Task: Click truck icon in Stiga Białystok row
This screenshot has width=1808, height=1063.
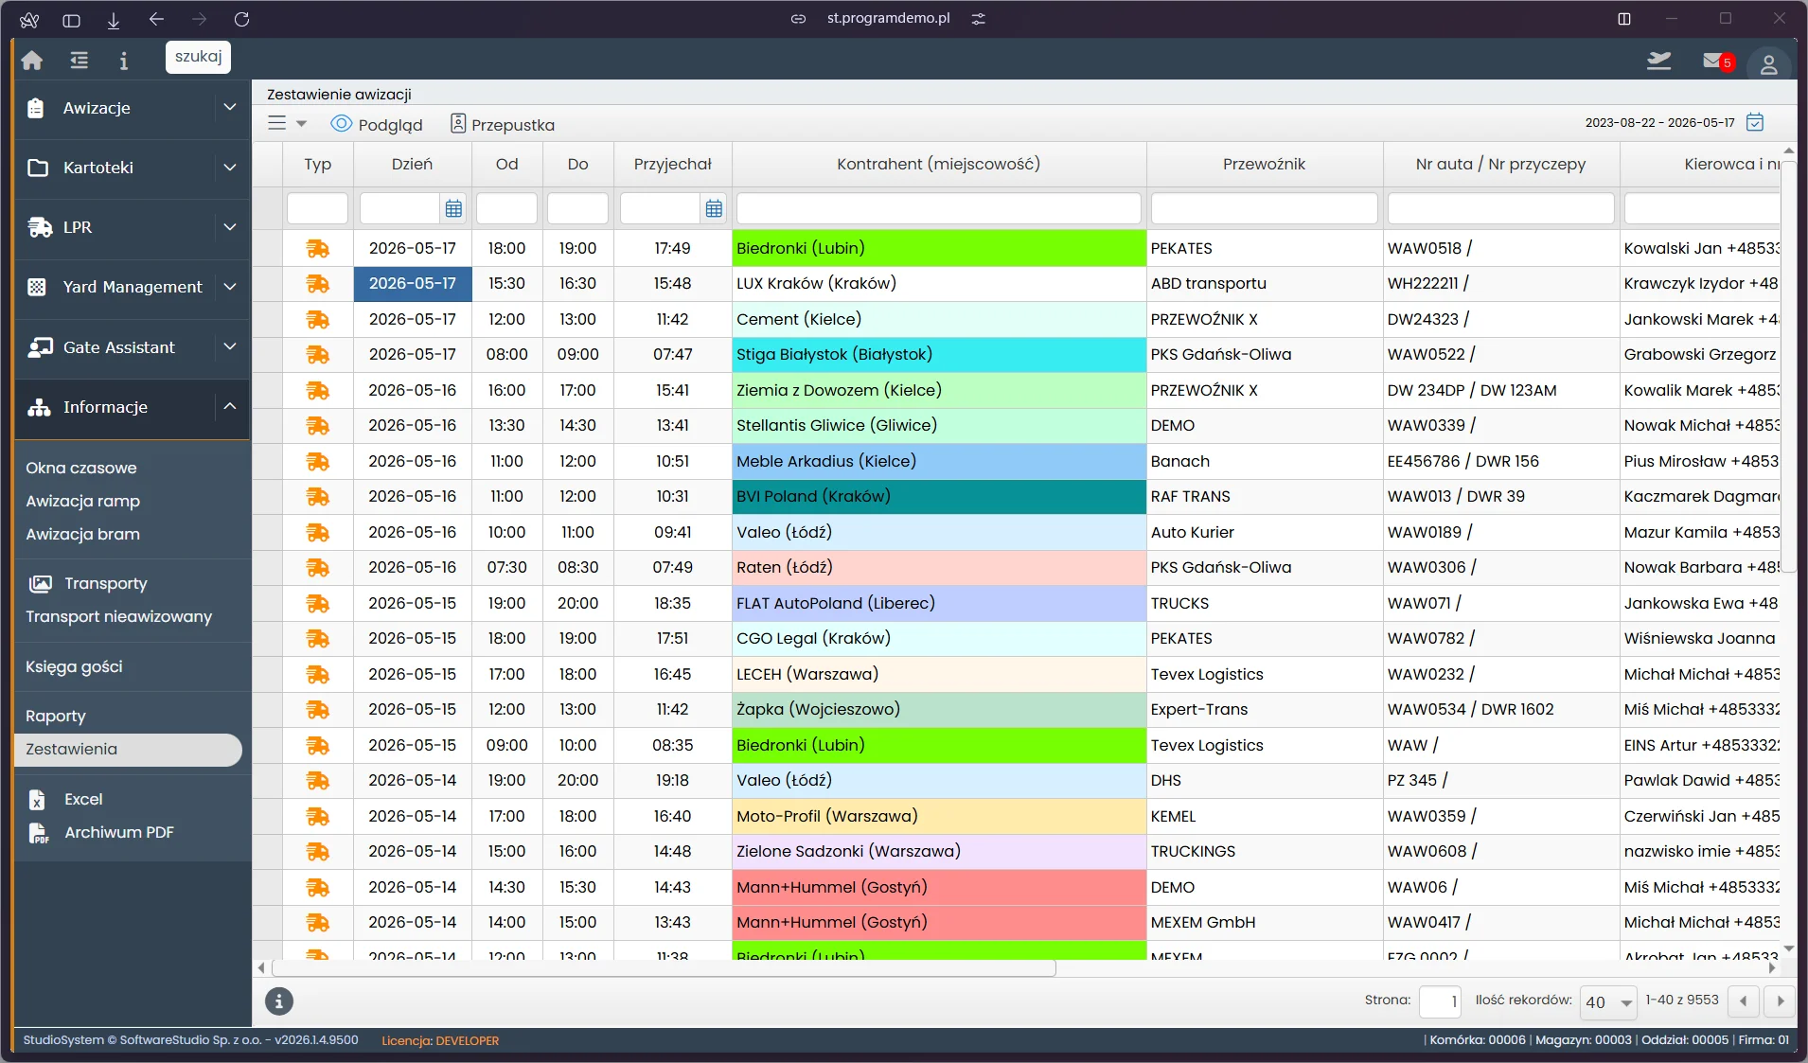Action: [318, 355]
